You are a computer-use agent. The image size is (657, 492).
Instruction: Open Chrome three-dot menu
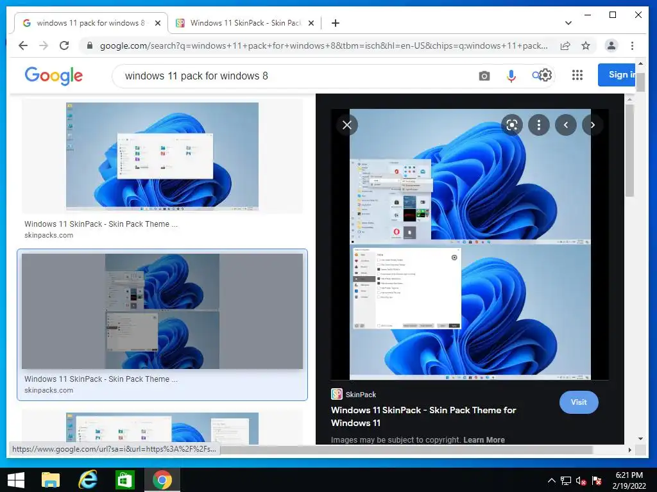point(632,45)
